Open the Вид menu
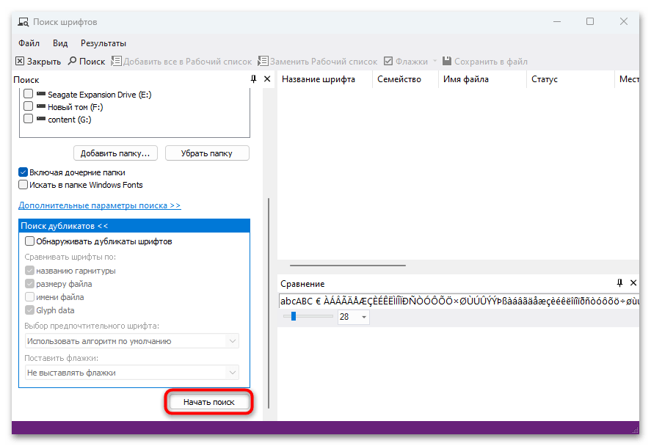The image size is (651, 446). (x=59, y=43)
